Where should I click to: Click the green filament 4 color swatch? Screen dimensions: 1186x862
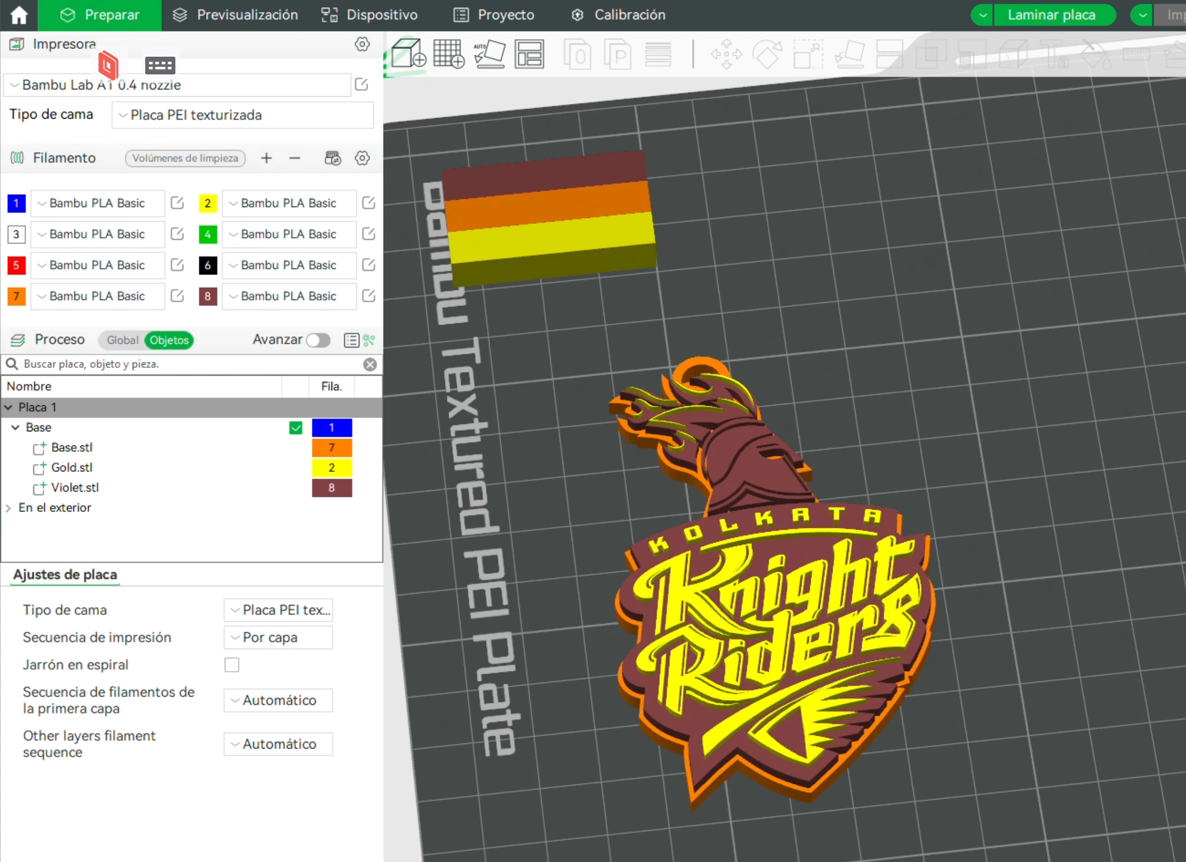[x=208, y=234]
